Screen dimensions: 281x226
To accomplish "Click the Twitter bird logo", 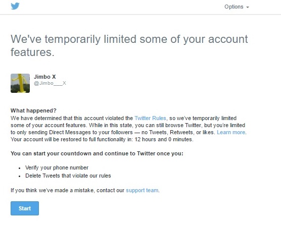I will pos(15,6).
